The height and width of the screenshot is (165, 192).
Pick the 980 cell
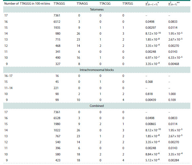click(58, 34)
